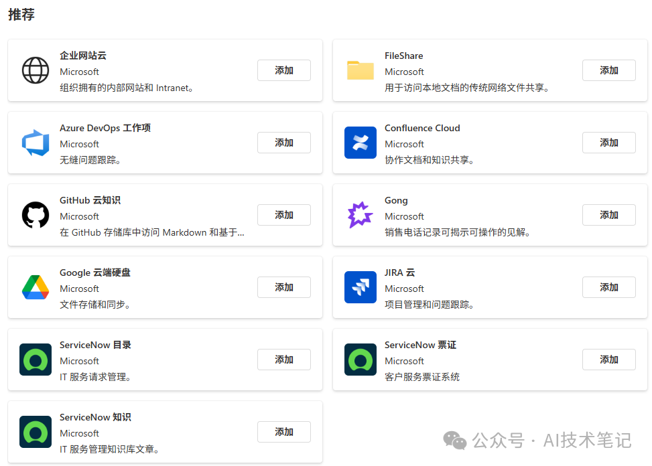This screenshot has width=652, height=466.
Task: Click description 文件存储和同步。
Action: [x=94, y=305]
